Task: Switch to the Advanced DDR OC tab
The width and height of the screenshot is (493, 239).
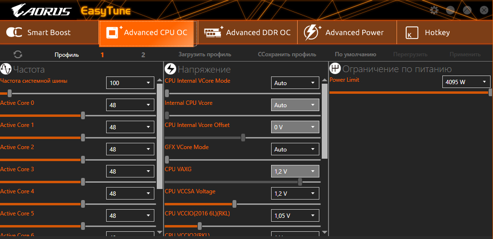Action: click(x=248, y=32)
